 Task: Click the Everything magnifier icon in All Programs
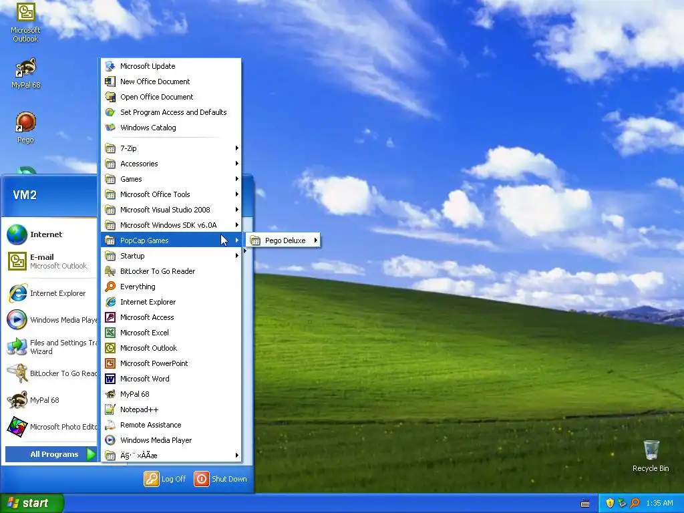coord(110,286)
